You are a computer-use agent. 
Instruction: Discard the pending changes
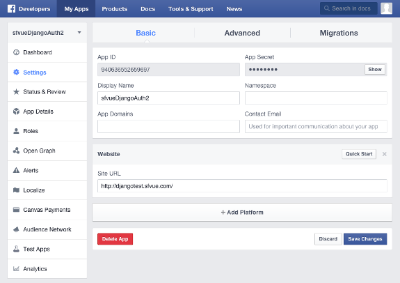pyautogui.click(x=328, y=239)
